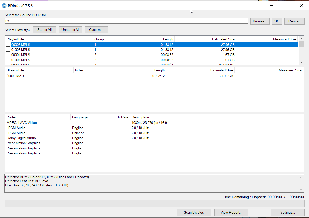Tick the 00004.MPLS playlist checkbox
This screenshot has width=309, height=218.
coord(8,55)
